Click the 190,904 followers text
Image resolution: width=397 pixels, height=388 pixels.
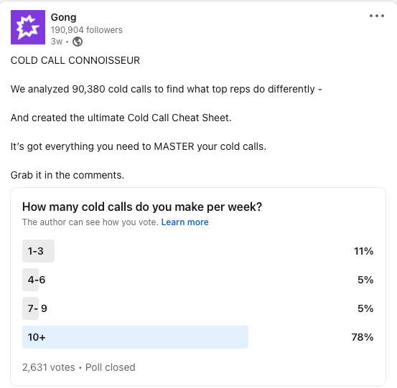(x=87, y=30)
